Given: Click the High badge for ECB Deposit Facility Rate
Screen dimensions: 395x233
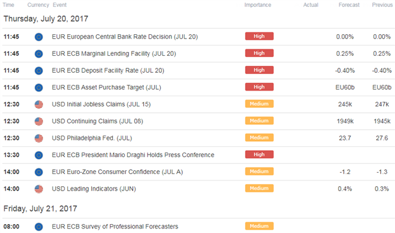Looking at the screenshot, I should (260, 70).
